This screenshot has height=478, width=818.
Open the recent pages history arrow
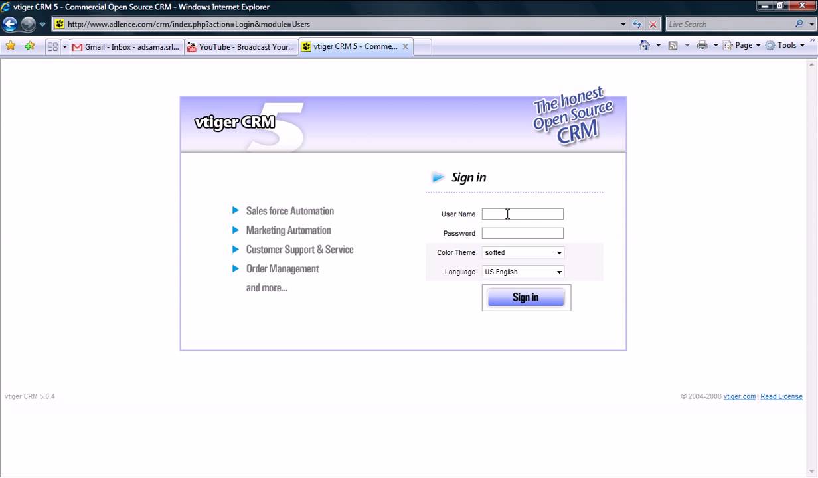tap(42, 24)
